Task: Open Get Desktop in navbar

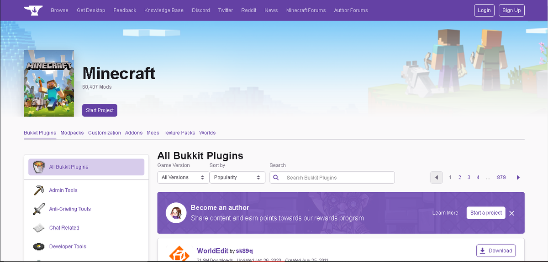Action: [91, 10]
